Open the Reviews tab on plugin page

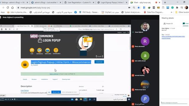tap(34, 79)
